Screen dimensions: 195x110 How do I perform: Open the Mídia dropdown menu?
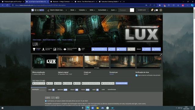pos(92,10)
